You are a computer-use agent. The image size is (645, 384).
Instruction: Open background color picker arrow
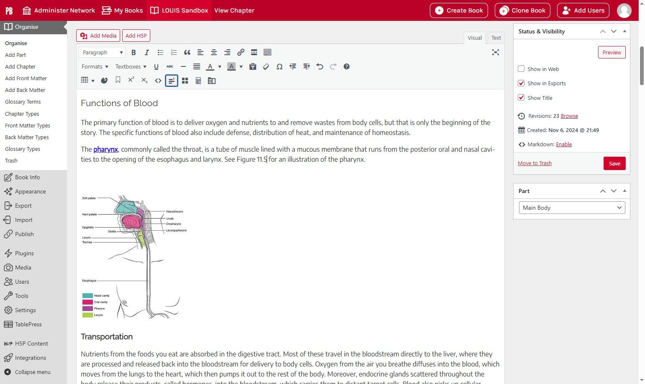pos(241,66)
